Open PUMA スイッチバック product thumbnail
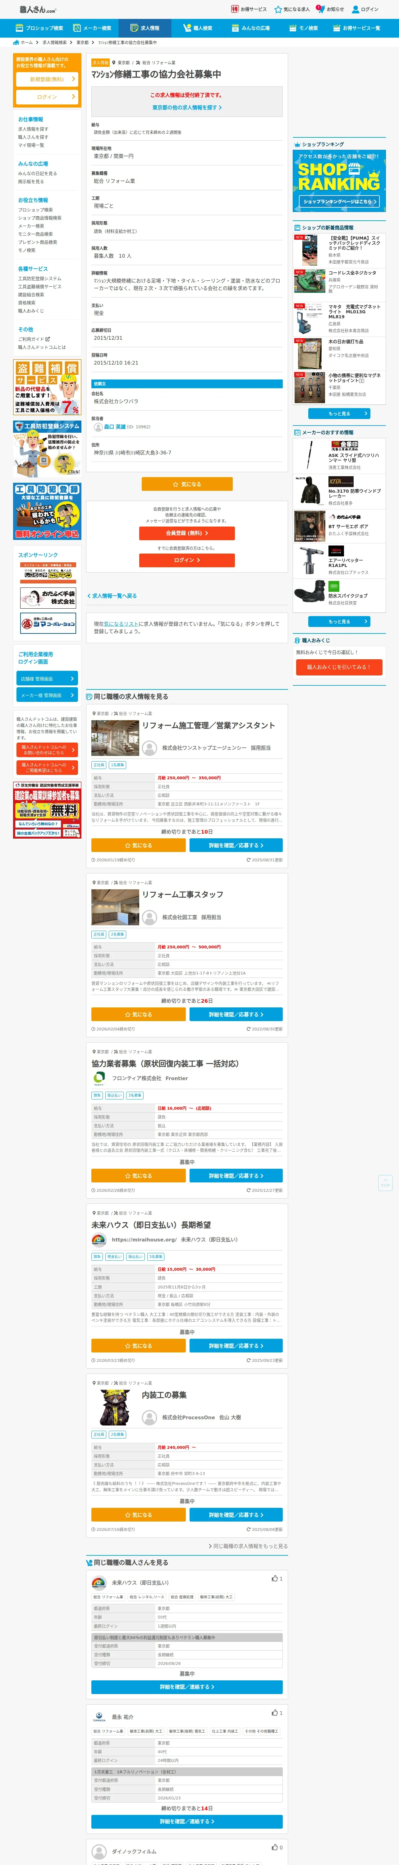The width and height of the screenshot is (399, 1865). click(310, 251)
